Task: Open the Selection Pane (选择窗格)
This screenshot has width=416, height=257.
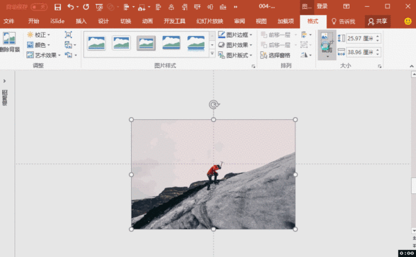Action: tap(275, 55)
